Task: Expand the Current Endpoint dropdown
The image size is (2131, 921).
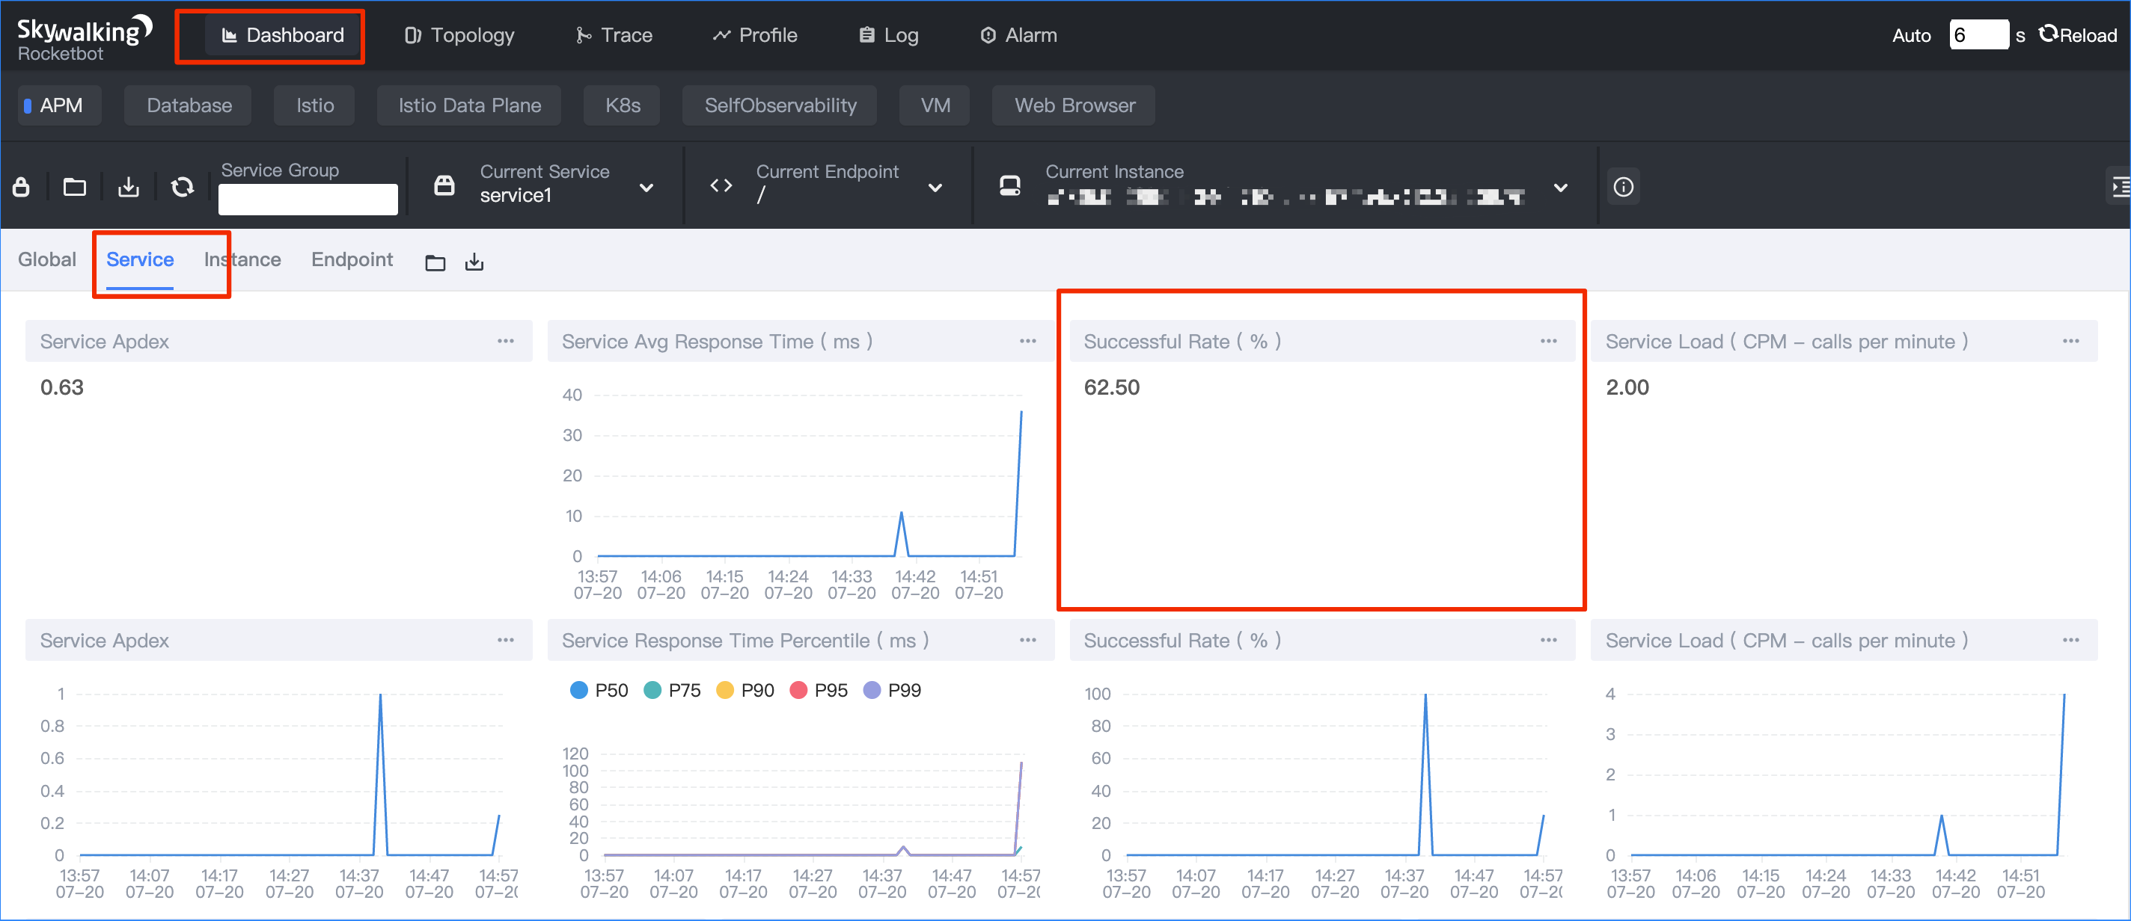Action: pos(935,188)
